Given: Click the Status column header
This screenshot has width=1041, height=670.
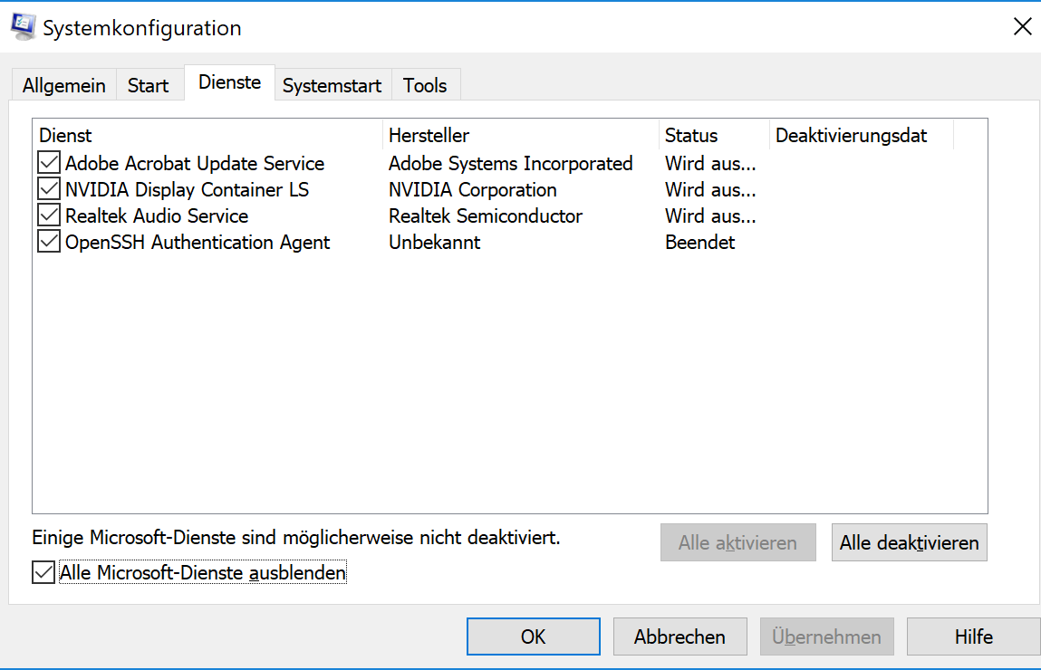Looking at the screenshot, I should click(714, 135).
